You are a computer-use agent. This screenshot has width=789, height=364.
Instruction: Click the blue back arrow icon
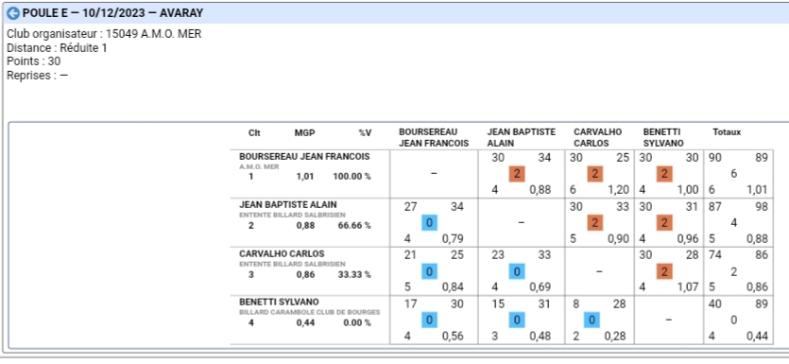[12, 13]
